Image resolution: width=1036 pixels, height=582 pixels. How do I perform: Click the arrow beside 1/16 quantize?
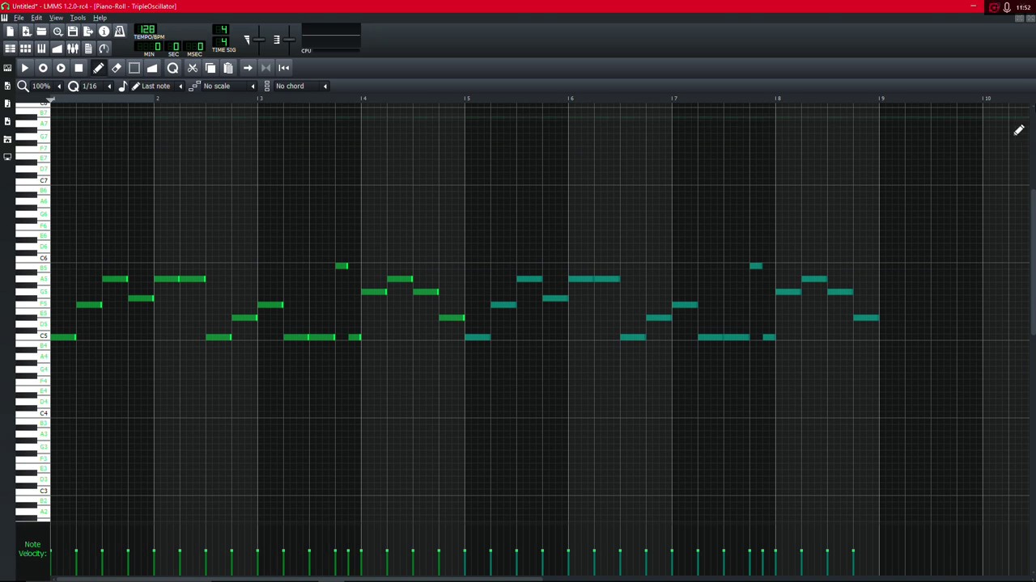click(x=109, y=86)
